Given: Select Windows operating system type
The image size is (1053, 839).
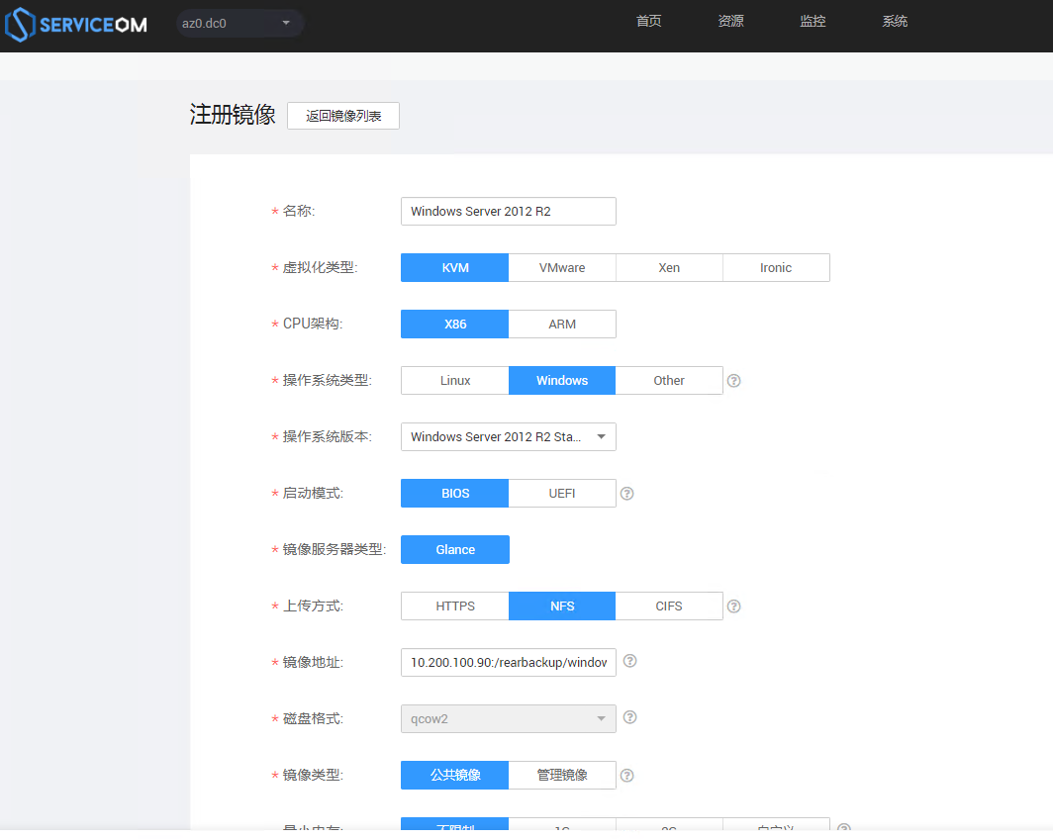Looking at the screenshot, I should (562, 381).
